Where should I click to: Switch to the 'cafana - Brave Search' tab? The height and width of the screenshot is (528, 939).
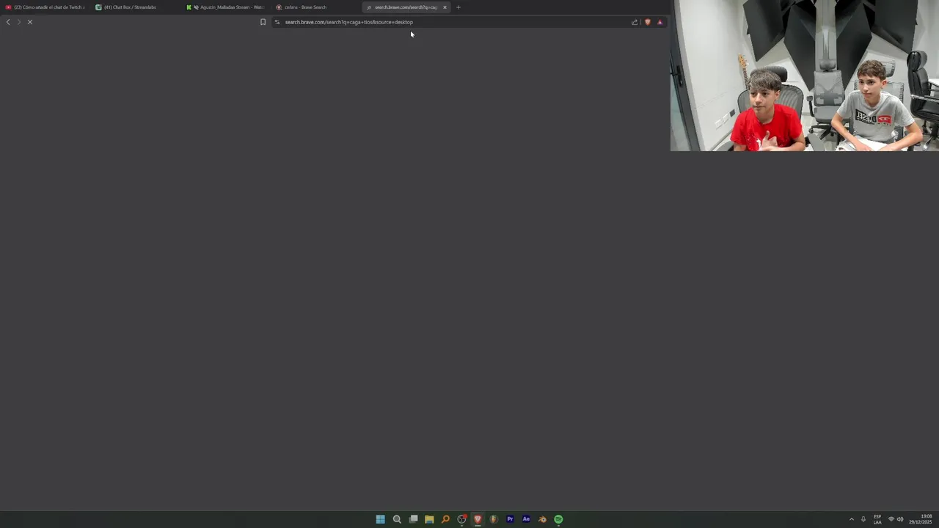(x=315, y=7)
